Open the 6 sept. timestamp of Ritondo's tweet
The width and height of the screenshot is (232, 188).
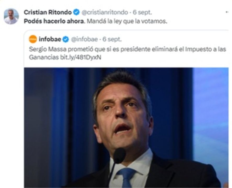click(x=142, y=13)
